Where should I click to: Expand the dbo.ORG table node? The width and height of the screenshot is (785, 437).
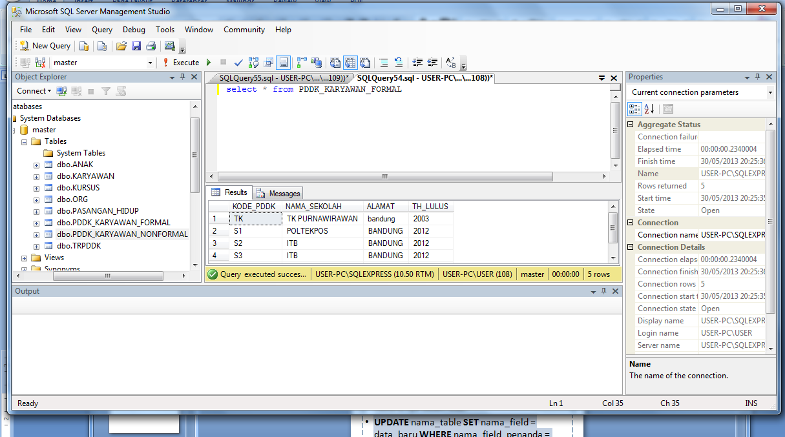[x=37, y=199]
